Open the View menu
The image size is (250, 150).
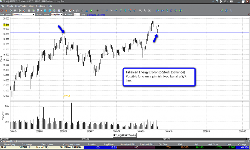[x=31, y=6]
